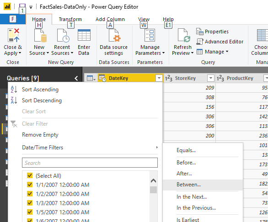This screenshot has height=222, width=268.
Task: Select Remove Empty
Action: click(40, 135)
